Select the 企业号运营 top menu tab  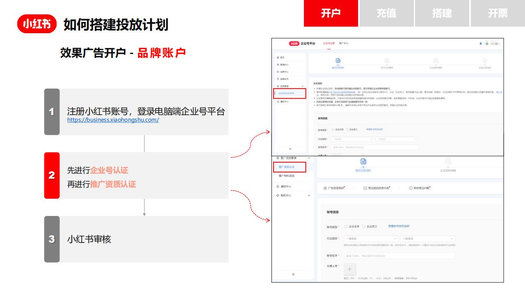coord(329,43)
